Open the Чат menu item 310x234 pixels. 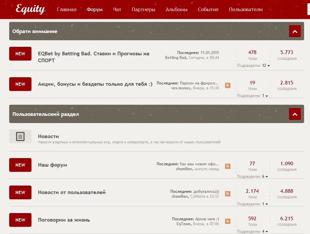(x=117, y=9)
